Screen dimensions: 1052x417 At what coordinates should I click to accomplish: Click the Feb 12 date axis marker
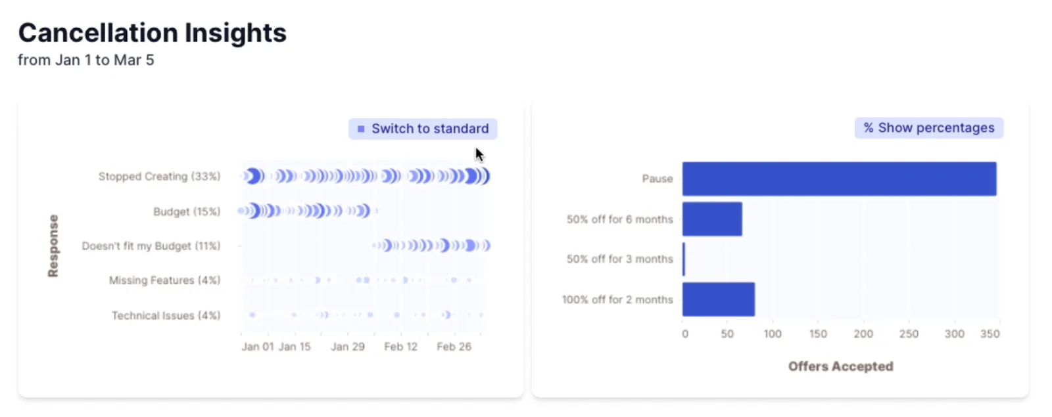[x=400, y=347]
